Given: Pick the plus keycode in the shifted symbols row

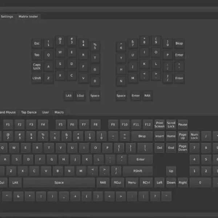Looking at the screenshot, I should tap(75, 196).
